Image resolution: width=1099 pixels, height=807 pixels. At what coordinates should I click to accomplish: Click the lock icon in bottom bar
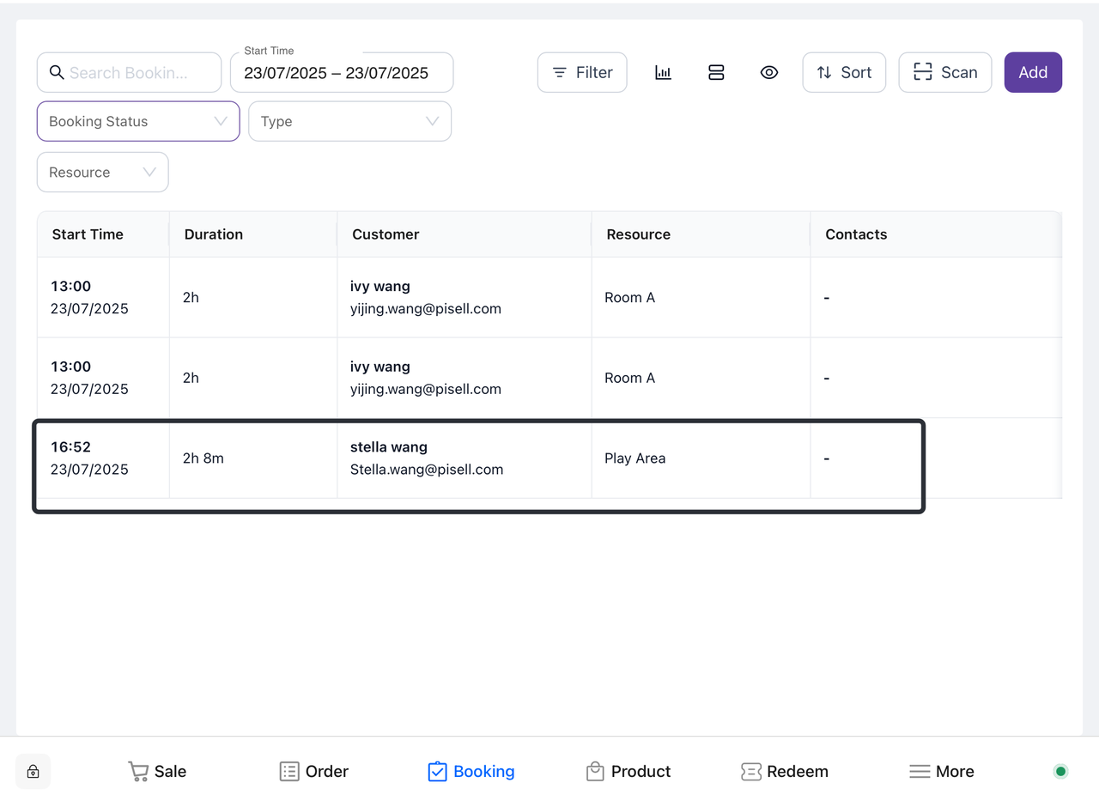click(x=33, y=771)
